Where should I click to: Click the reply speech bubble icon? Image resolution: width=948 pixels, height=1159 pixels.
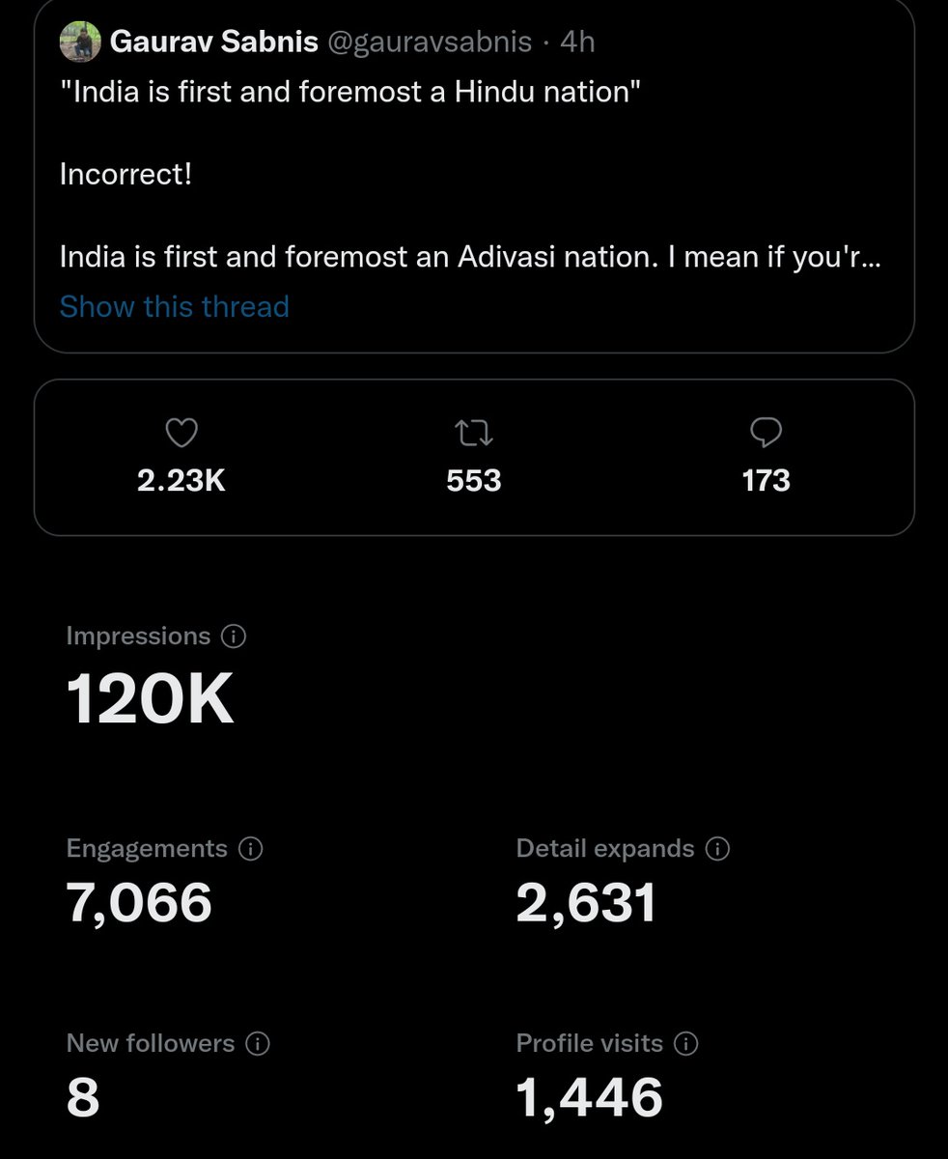coord(766,433)
